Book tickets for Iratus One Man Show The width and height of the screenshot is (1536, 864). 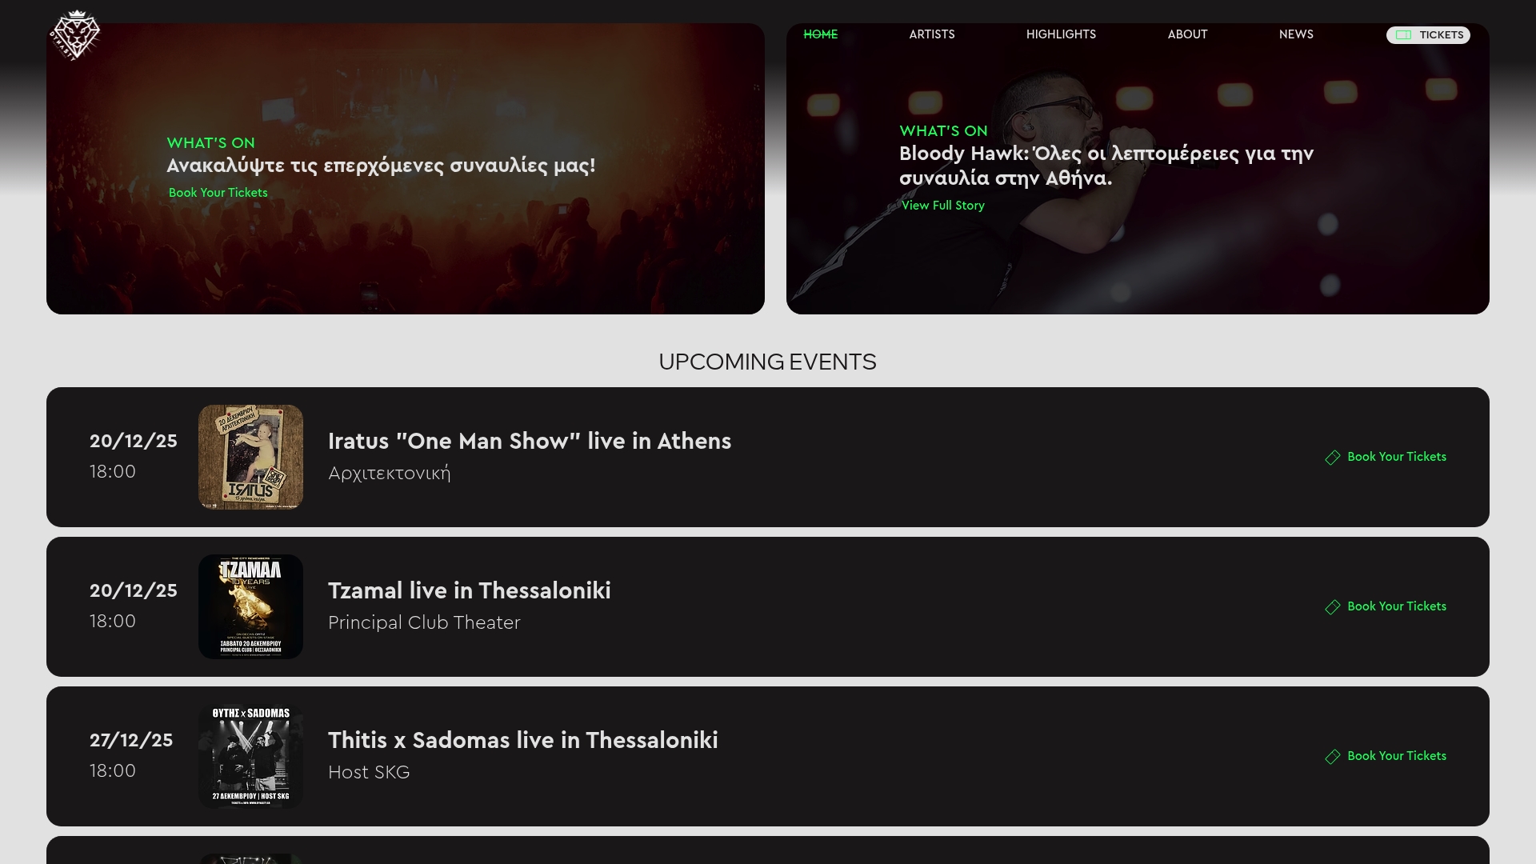click(x=1396, y=457)
